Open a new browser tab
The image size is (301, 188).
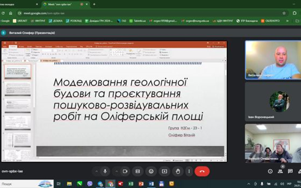tap(94, 4)
